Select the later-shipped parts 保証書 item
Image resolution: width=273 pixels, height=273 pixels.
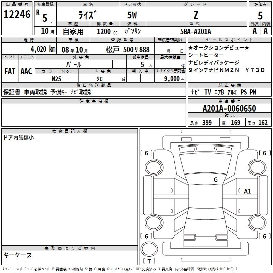(12, 92)
